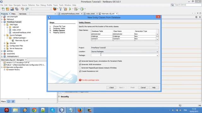
Task: Click the search magnifier icon
Action: coord(172,5)
